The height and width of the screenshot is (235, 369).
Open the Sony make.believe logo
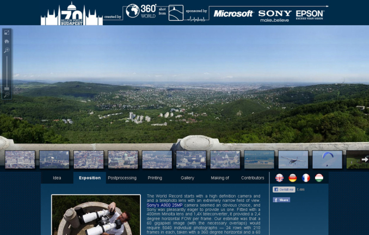(275, 16)
